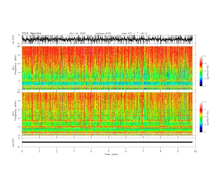Click the time axis tick label '10'
Image resolution: width=220 pixels, height=170 pixels.
point(195,151)
